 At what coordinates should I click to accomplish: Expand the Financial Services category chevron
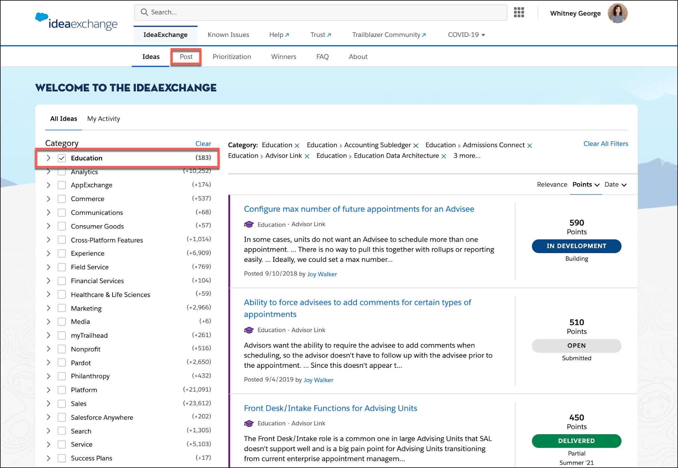48,281
